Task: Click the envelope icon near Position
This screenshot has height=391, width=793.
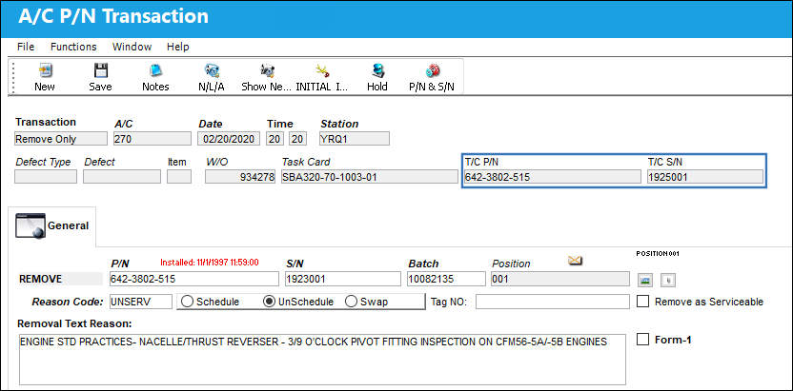Action: point(575,261)
